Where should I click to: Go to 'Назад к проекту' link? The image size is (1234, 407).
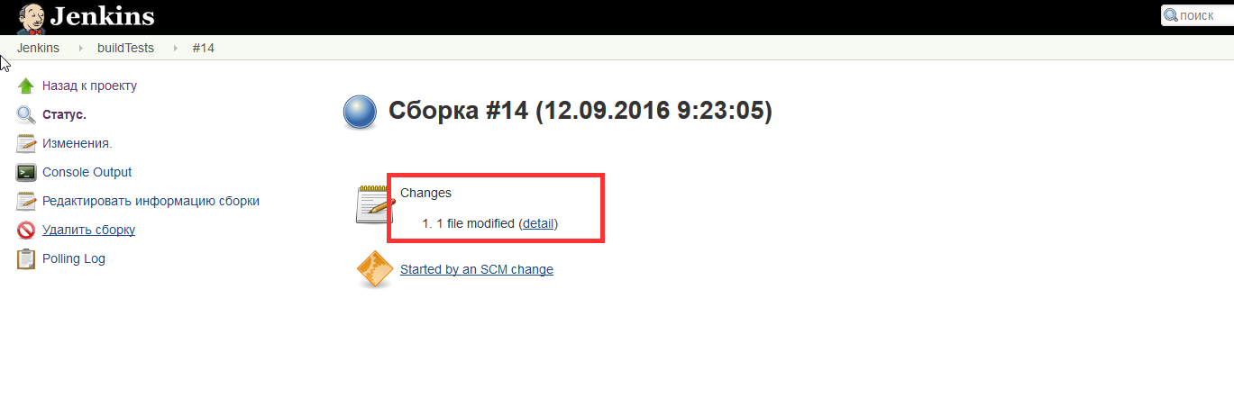coord(89,86)
